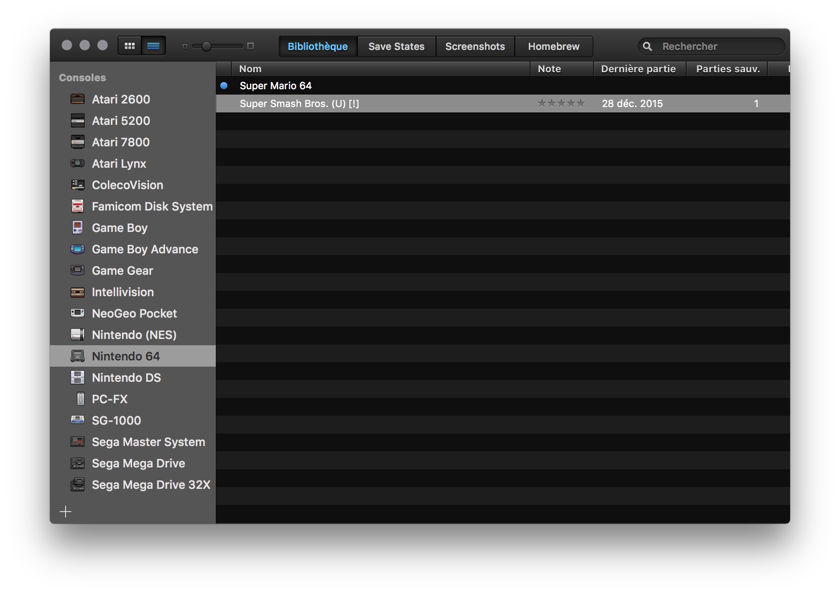Sort by the Nom column header
This screenshot has width=840, height=595.
381,69
